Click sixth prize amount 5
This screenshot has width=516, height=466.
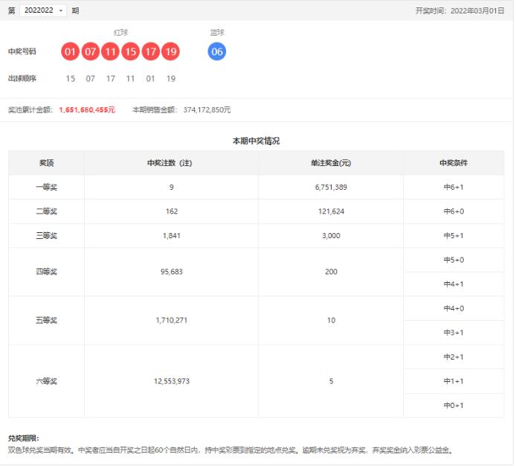point(331,381)
